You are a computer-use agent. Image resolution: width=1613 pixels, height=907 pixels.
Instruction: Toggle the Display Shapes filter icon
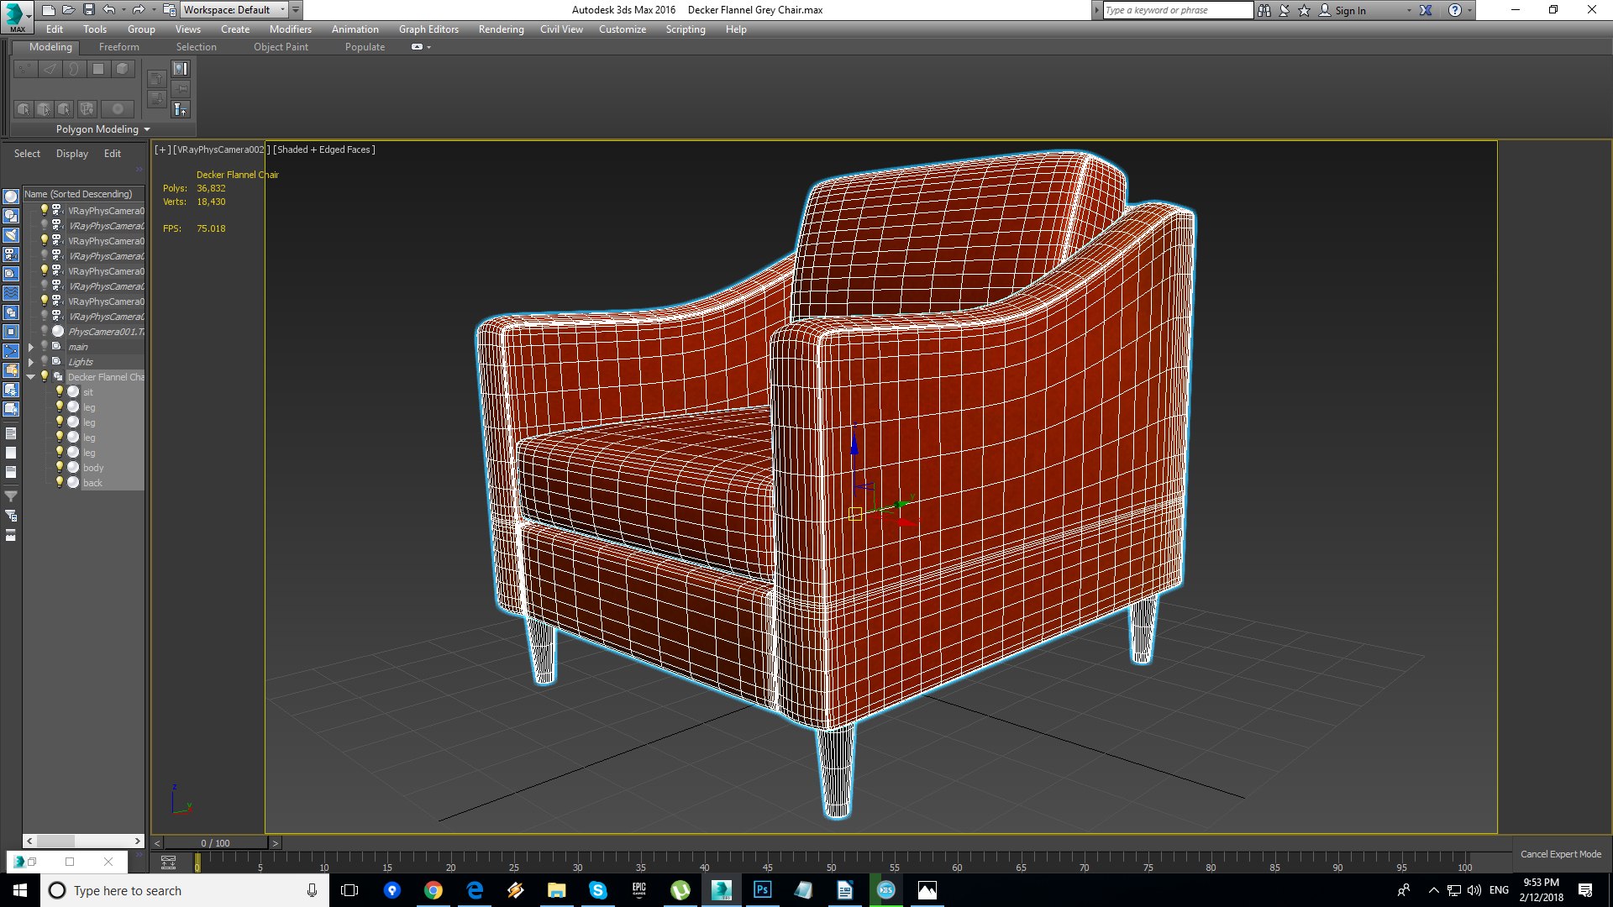point(11,216)
